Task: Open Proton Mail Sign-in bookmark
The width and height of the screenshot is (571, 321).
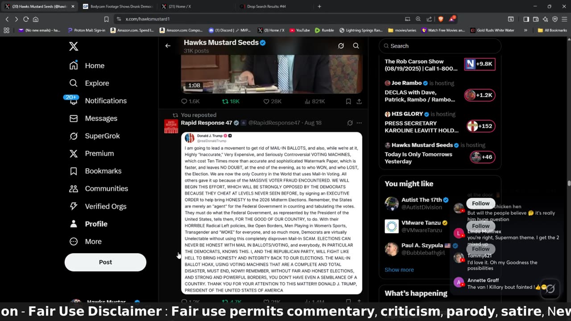Action: pos(87,30)
